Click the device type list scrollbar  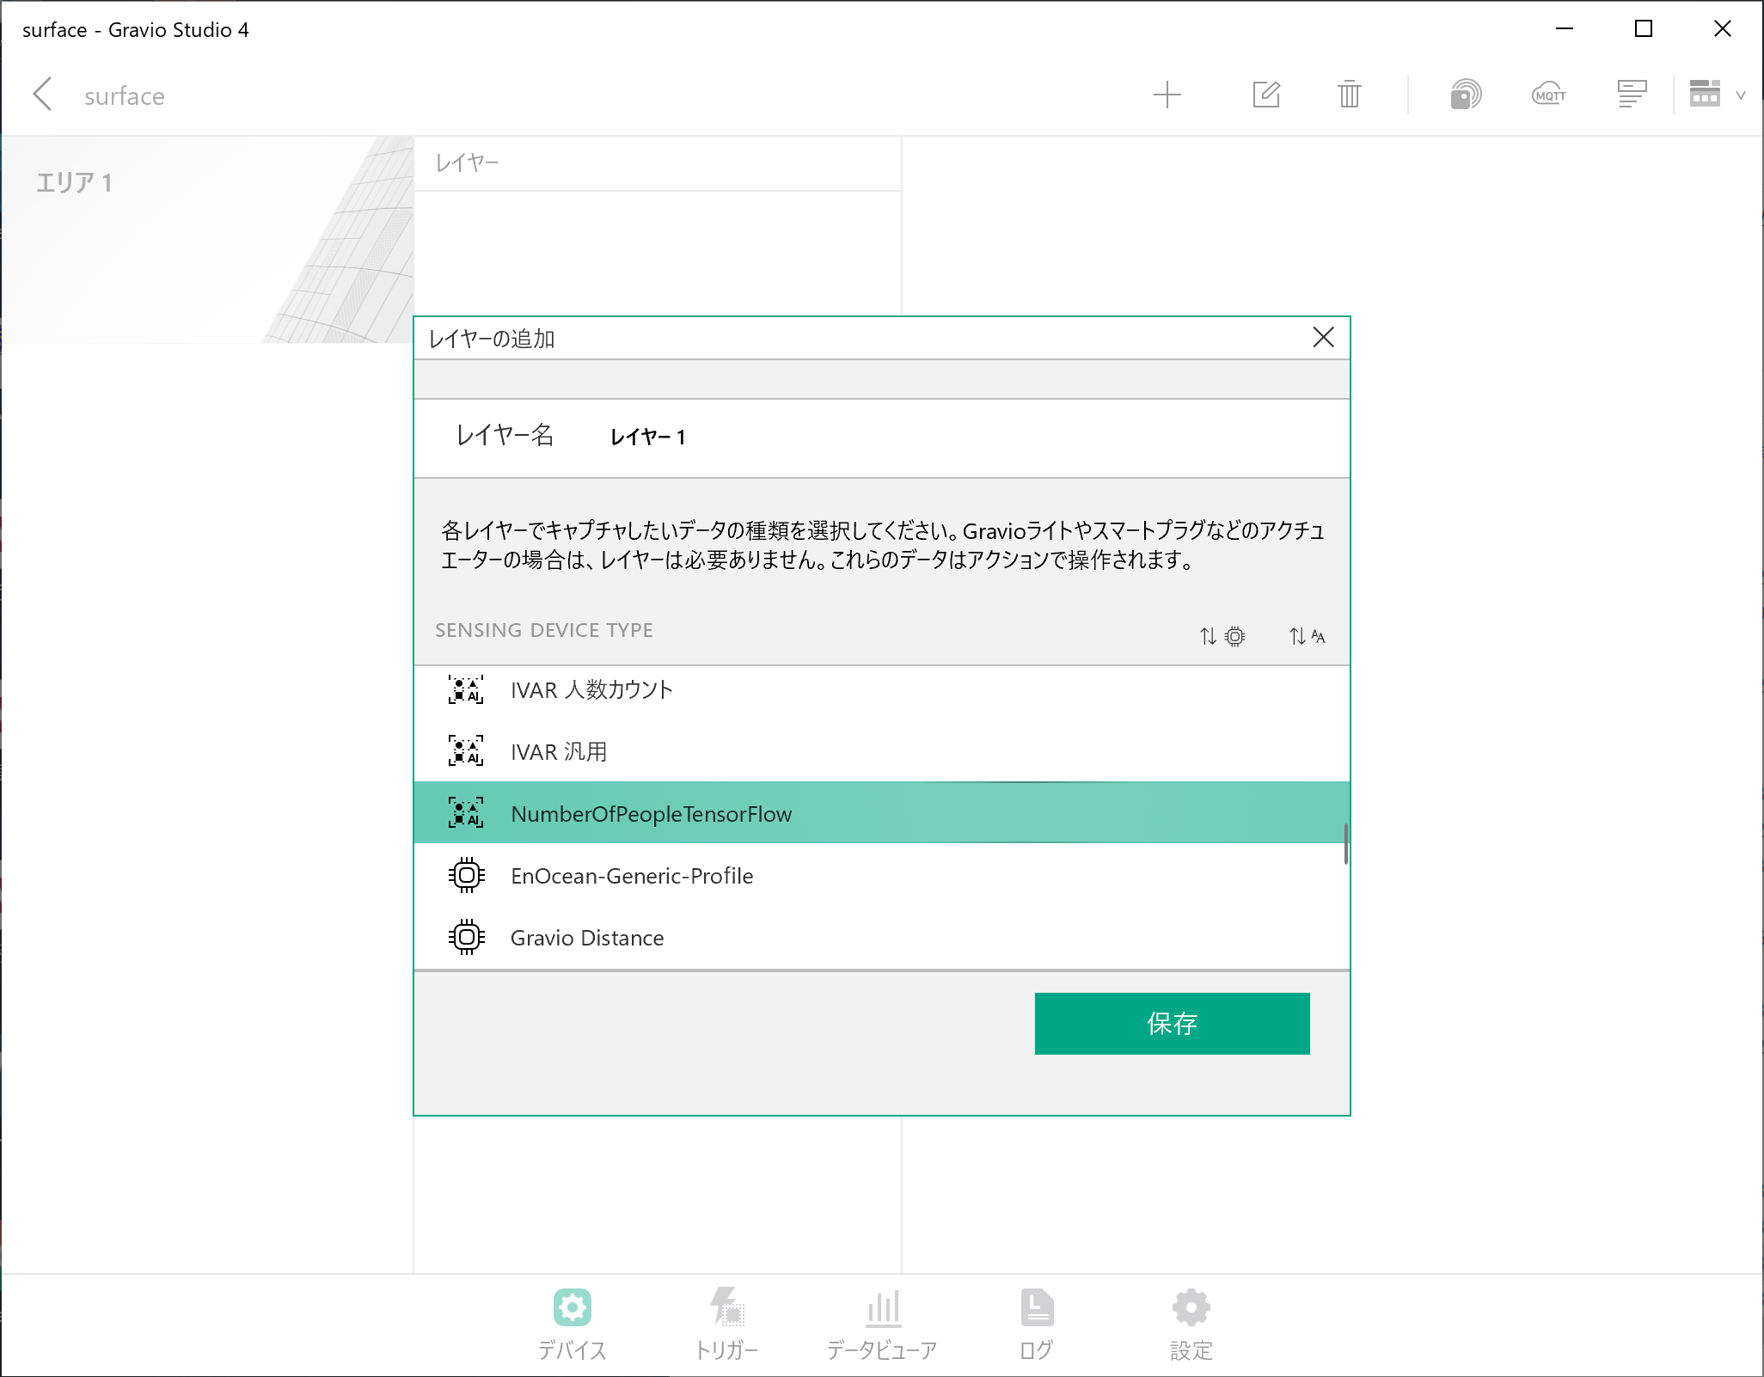(x=1346, y=844)
